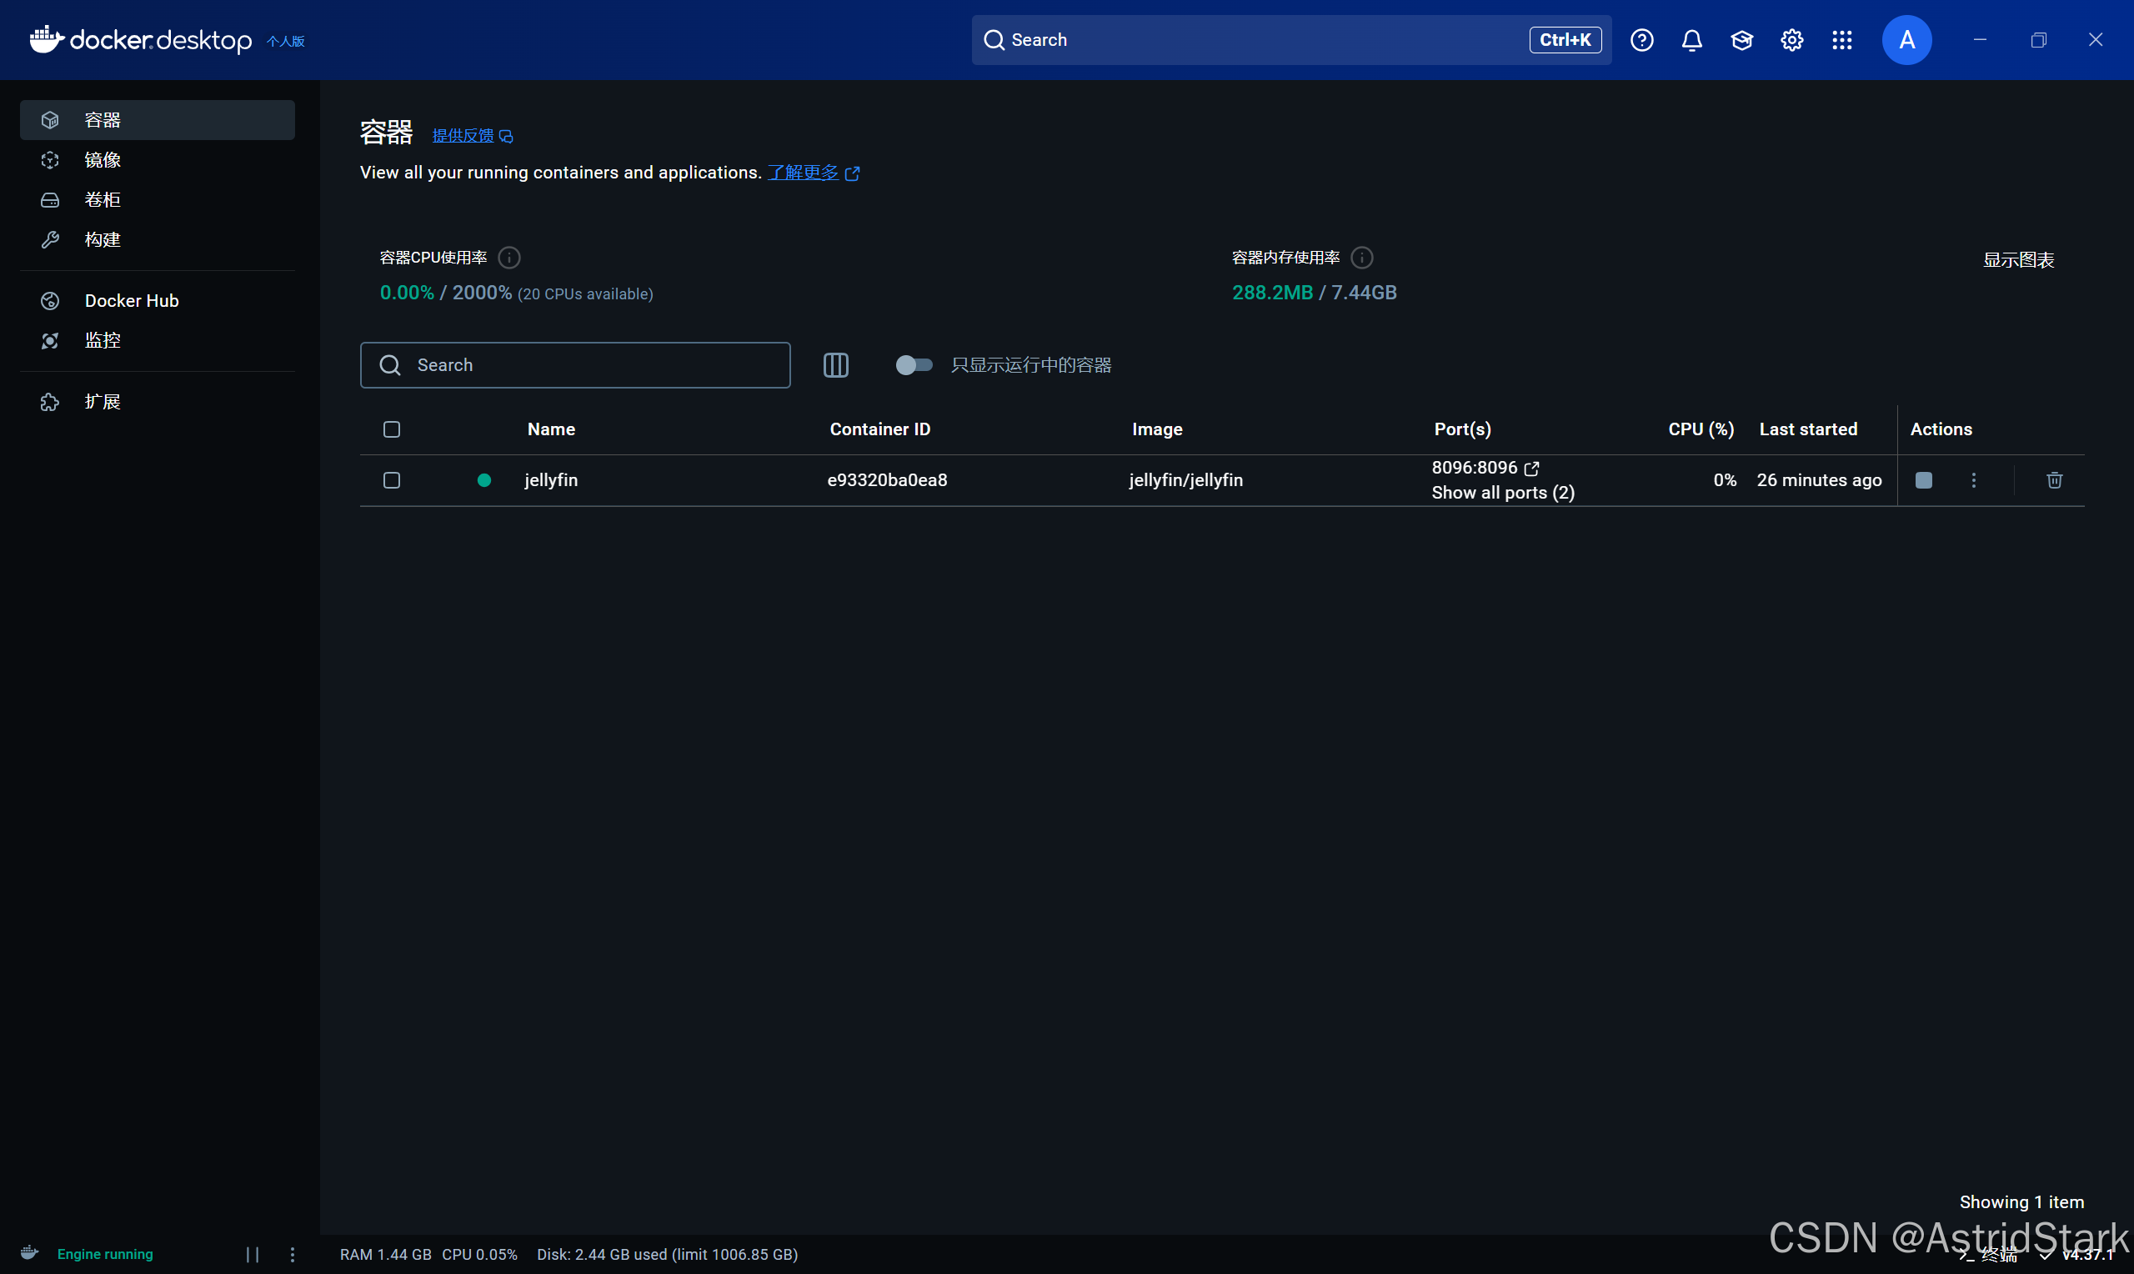The width and height of the screenshot is (2134, 1274).
Task: Click the Docker Desktop whale logo
Action: (47, 38)
